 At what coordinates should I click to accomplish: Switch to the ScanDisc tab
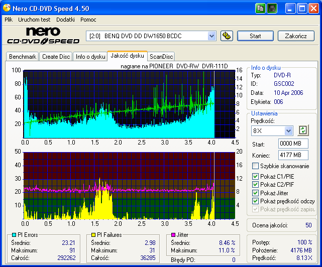tap(161, 57)
